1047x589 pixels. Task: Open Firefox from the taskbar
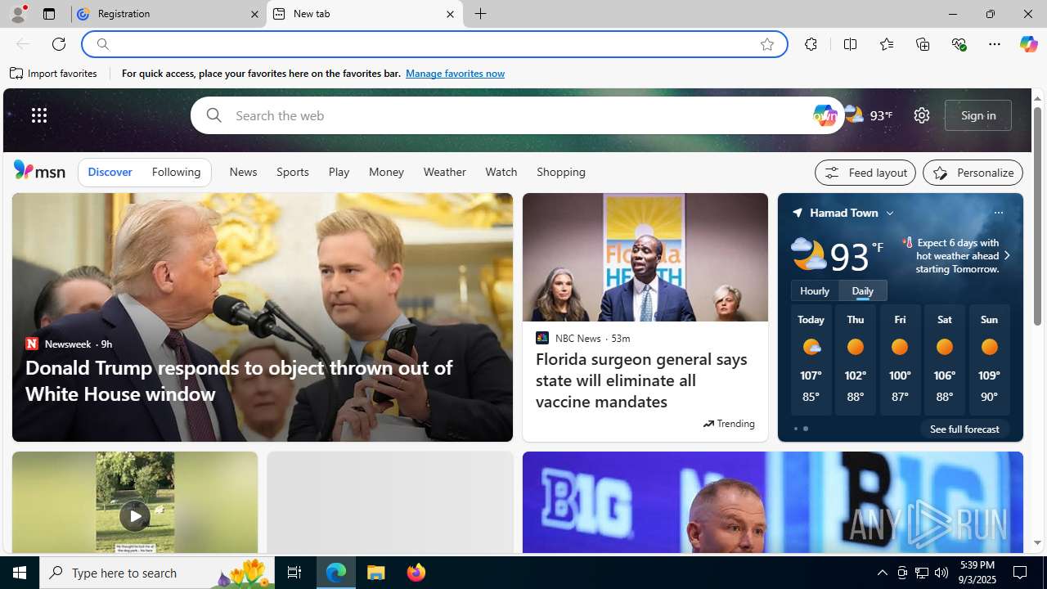click(x=416, y=573)
